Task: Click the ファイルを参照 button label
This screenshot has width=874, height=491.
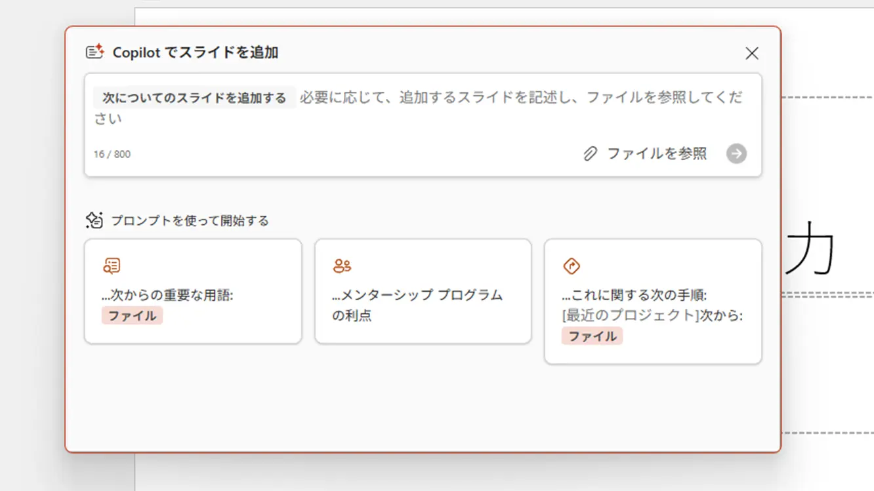Action: 656,154
